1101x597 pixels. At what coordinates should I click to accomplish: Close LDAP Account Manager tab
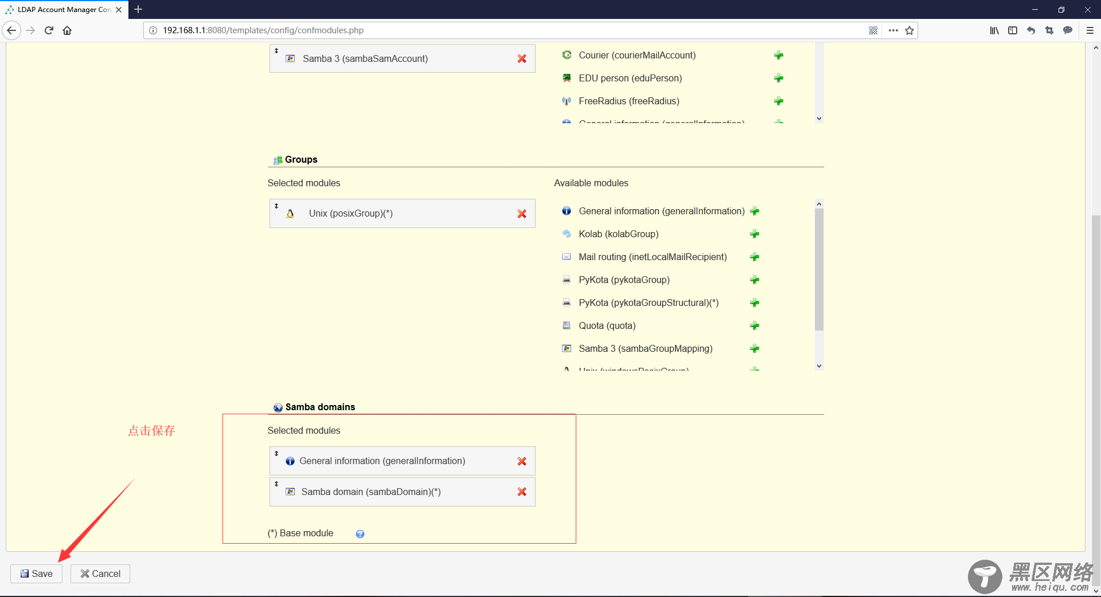point(119,10)
